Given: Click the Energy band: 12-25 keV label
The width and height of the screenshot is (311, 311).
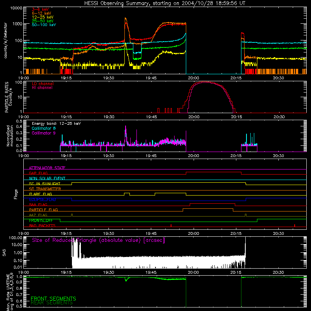Looking at the screenshot, I should 56,124.
